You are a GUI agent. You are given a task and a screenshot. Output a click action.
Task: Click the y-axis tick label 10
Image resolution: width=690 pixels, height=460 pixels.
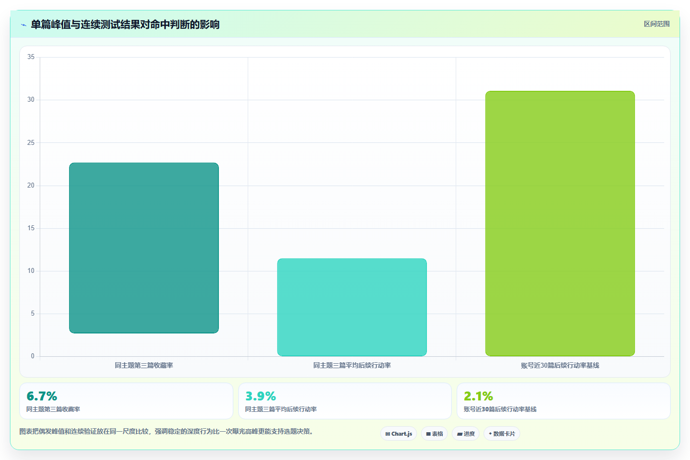coord(31,271)
